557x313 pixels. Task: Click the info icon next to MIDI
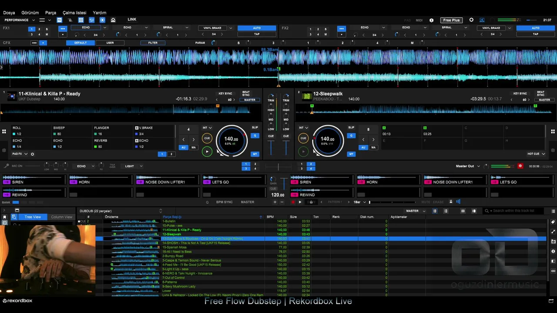[431, 20]
